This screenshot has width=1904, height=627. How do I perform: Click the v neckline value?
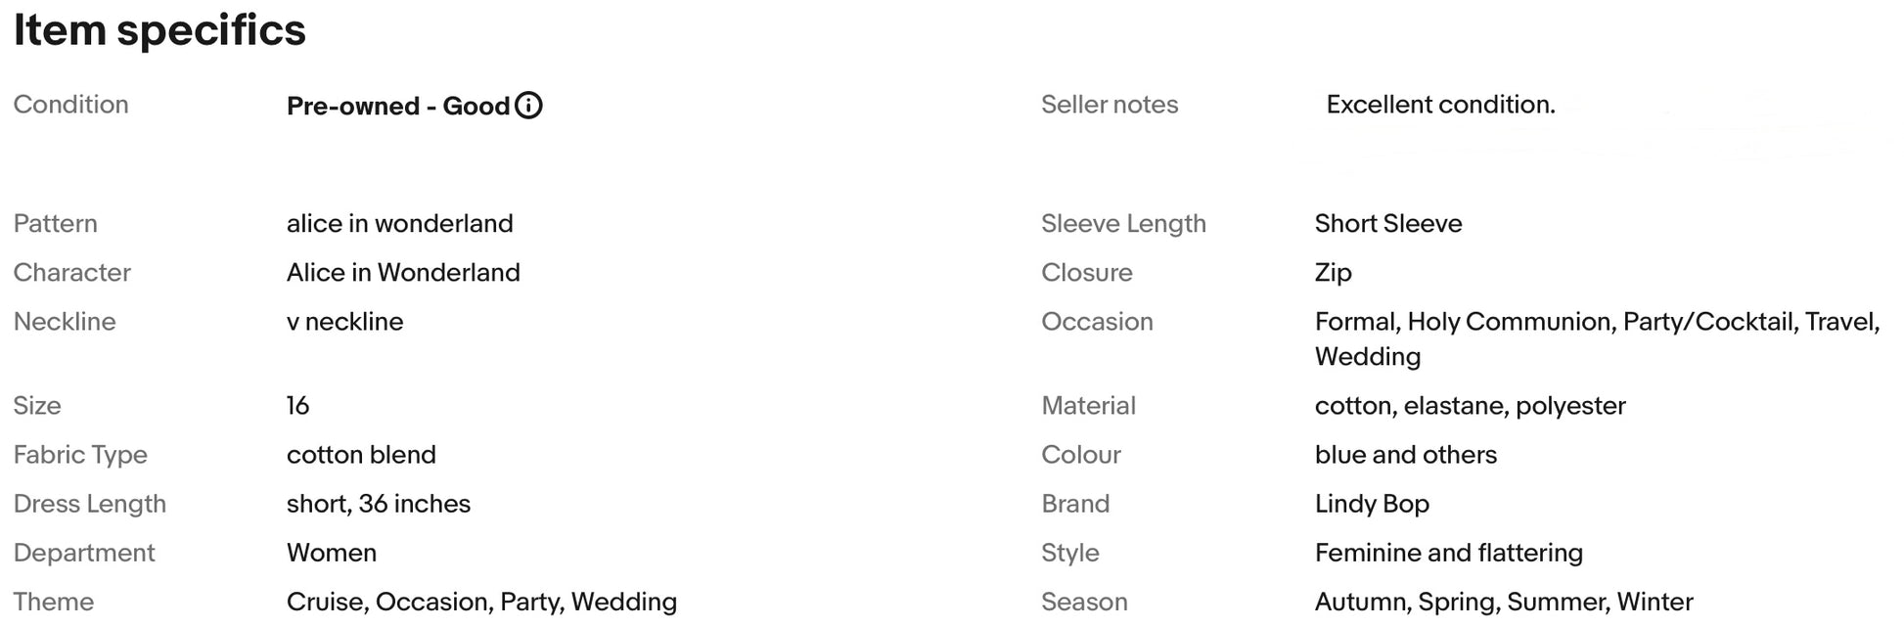tap(344, 322)
